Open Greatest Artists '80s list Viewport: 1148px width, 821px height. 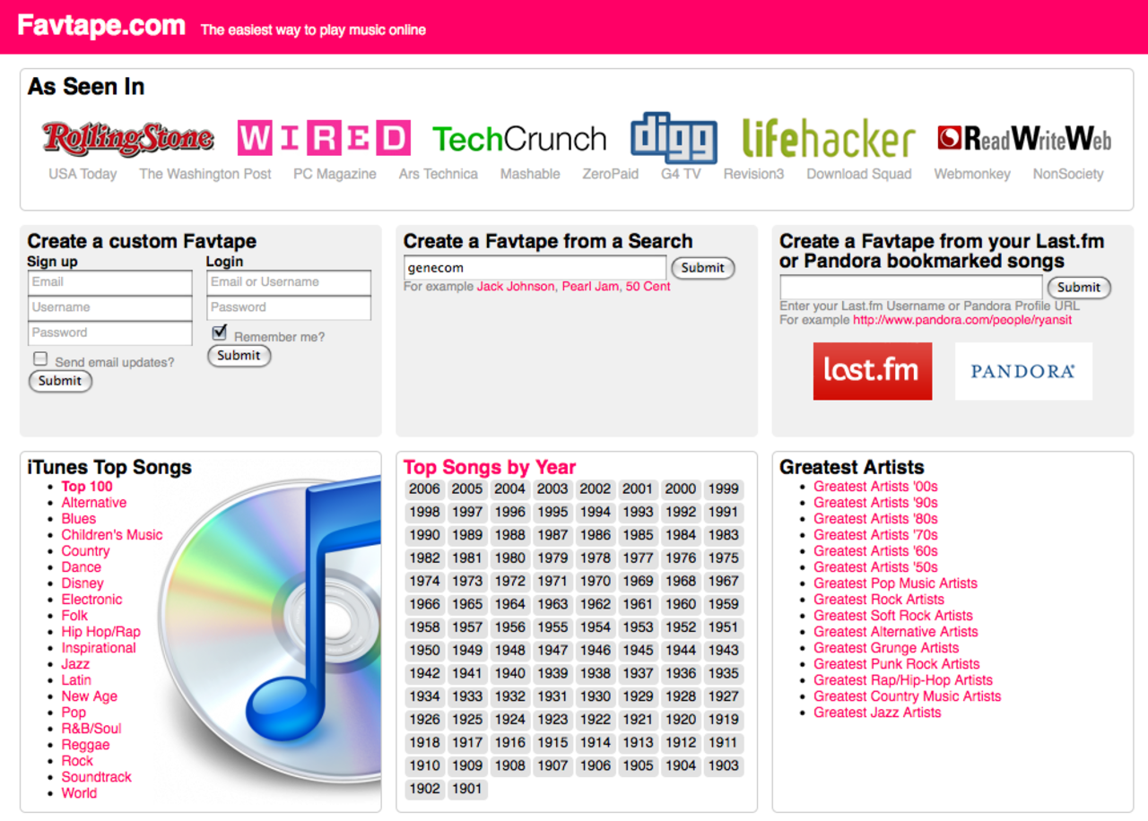coord(875,519)
